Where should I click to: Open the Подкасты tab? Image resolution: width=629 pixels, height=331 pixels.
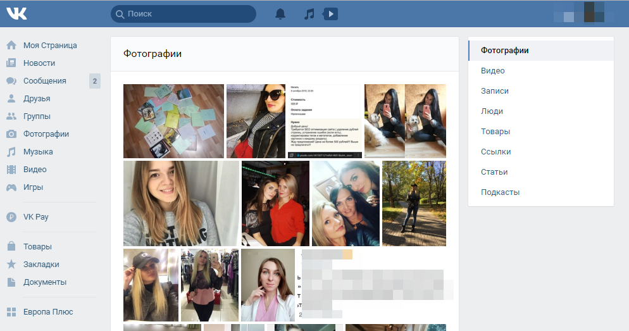[500, 192]
